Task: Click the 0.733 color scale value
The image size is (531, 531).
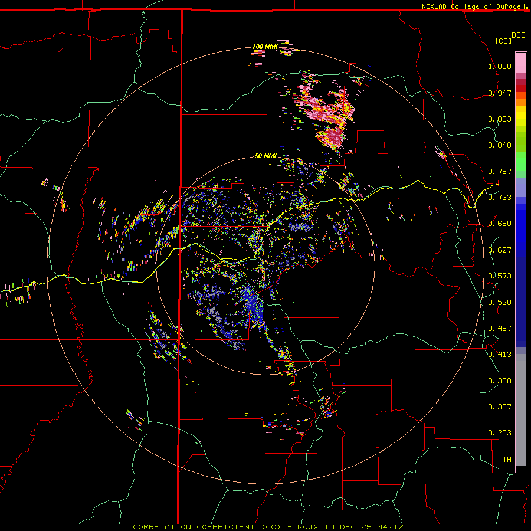Action: pyautogui.click(x=500, y=198)
